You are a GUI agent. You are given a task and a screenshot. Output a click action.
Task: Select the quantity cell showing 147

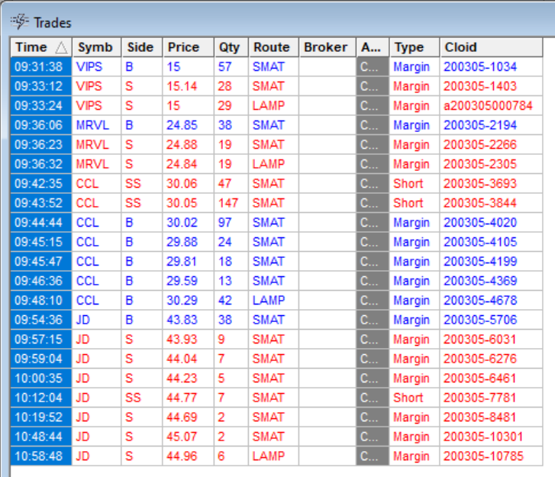tap(227, 203)
